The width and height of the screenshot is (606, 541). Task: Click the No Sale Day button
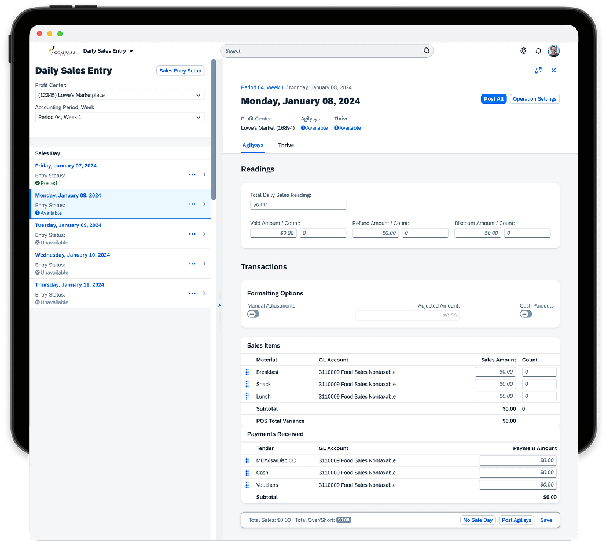[478, 520]
